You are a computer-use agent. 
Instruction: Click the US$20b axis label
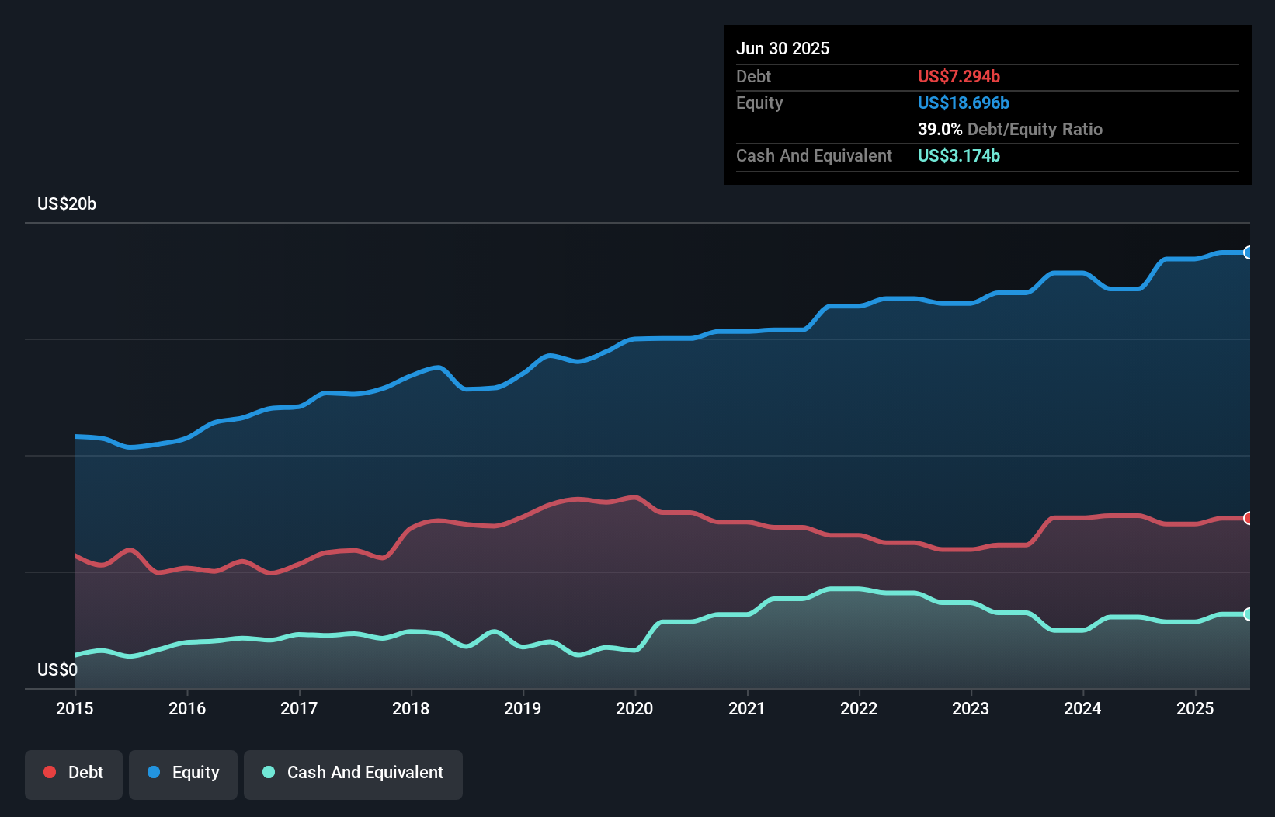[x=67, y=204]
